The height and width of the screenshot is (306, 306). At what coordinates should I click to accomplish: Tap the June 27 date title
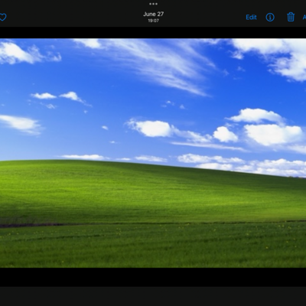pyautogui.click(x=154, y=14)
